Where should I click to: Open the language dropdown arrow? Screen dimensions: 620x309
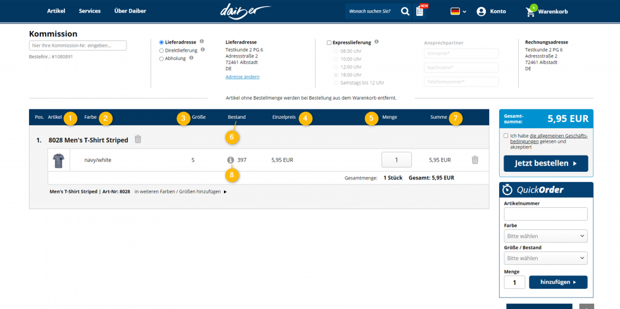coord(464,12)
